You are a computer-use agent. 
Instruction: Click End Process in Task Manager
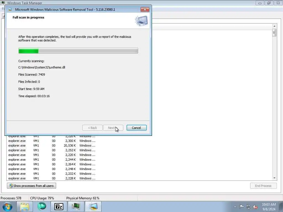(x=263, y=186)
